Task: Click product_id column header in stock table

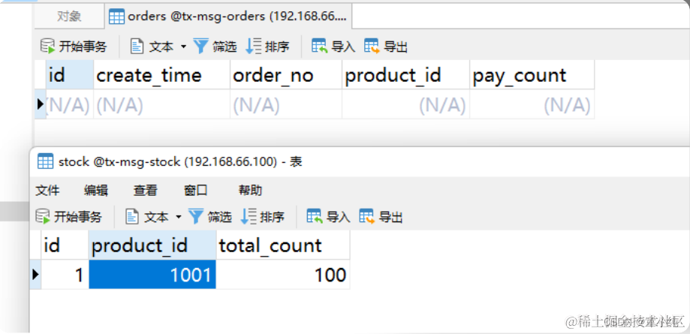Action: point(152,245)
